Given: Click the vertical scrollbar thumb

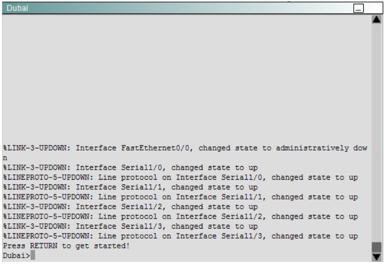Looking at the screenshot, I should pyautogui.click(x=376, y=247).
